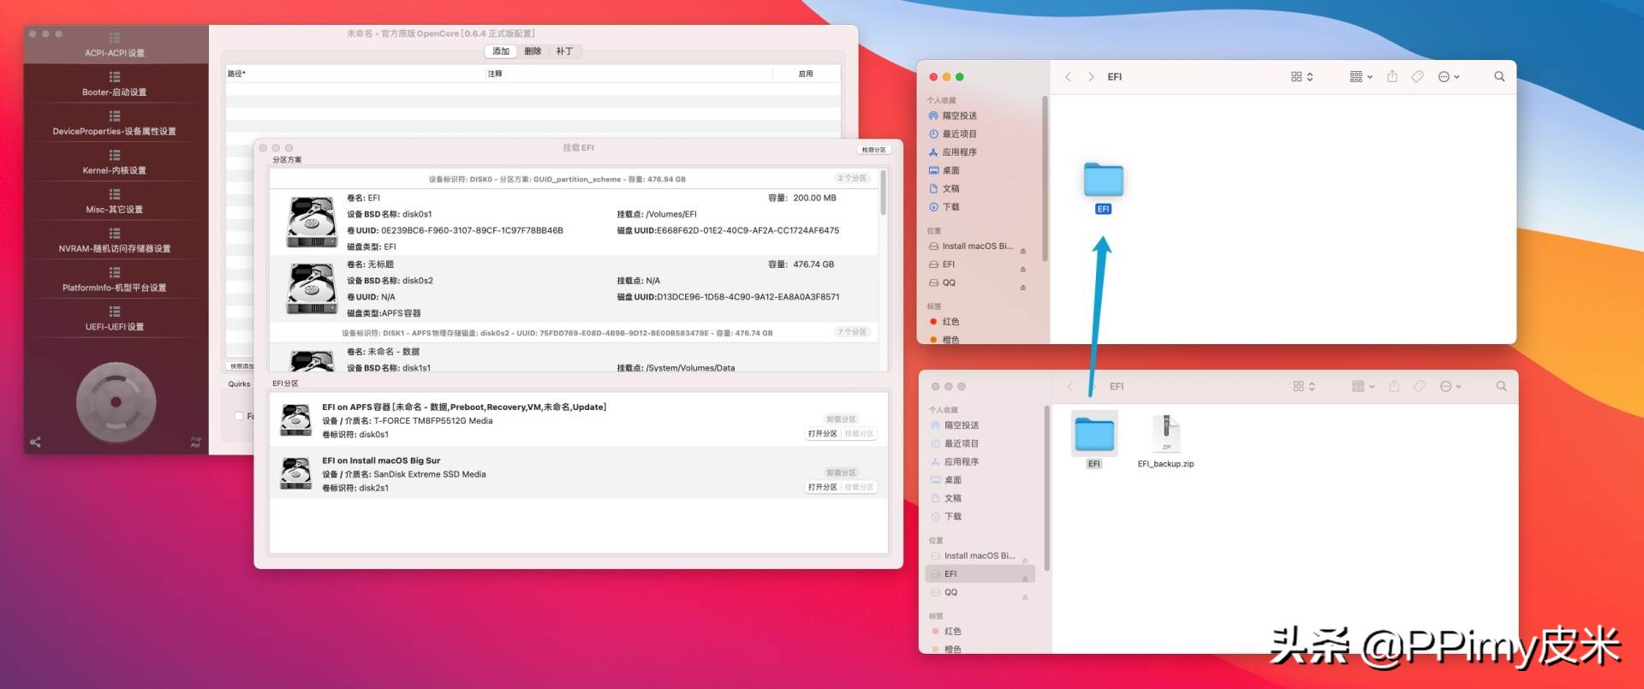Open group-by dropdown in upper Finder
This screenshot has width=1644, height=689.
point(1361,77)
